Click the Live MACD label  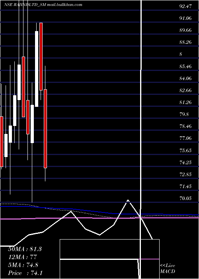[x=168, y=268]
